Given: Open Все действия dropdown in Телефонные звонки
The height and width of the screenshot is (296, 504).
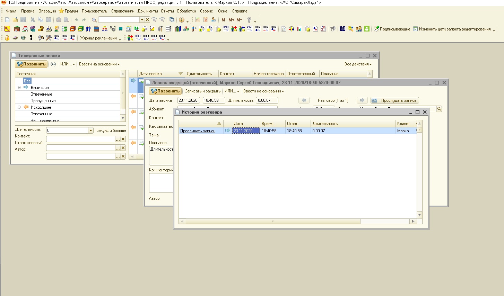Looking at the screenshot, I should click(x=358, y=64).
